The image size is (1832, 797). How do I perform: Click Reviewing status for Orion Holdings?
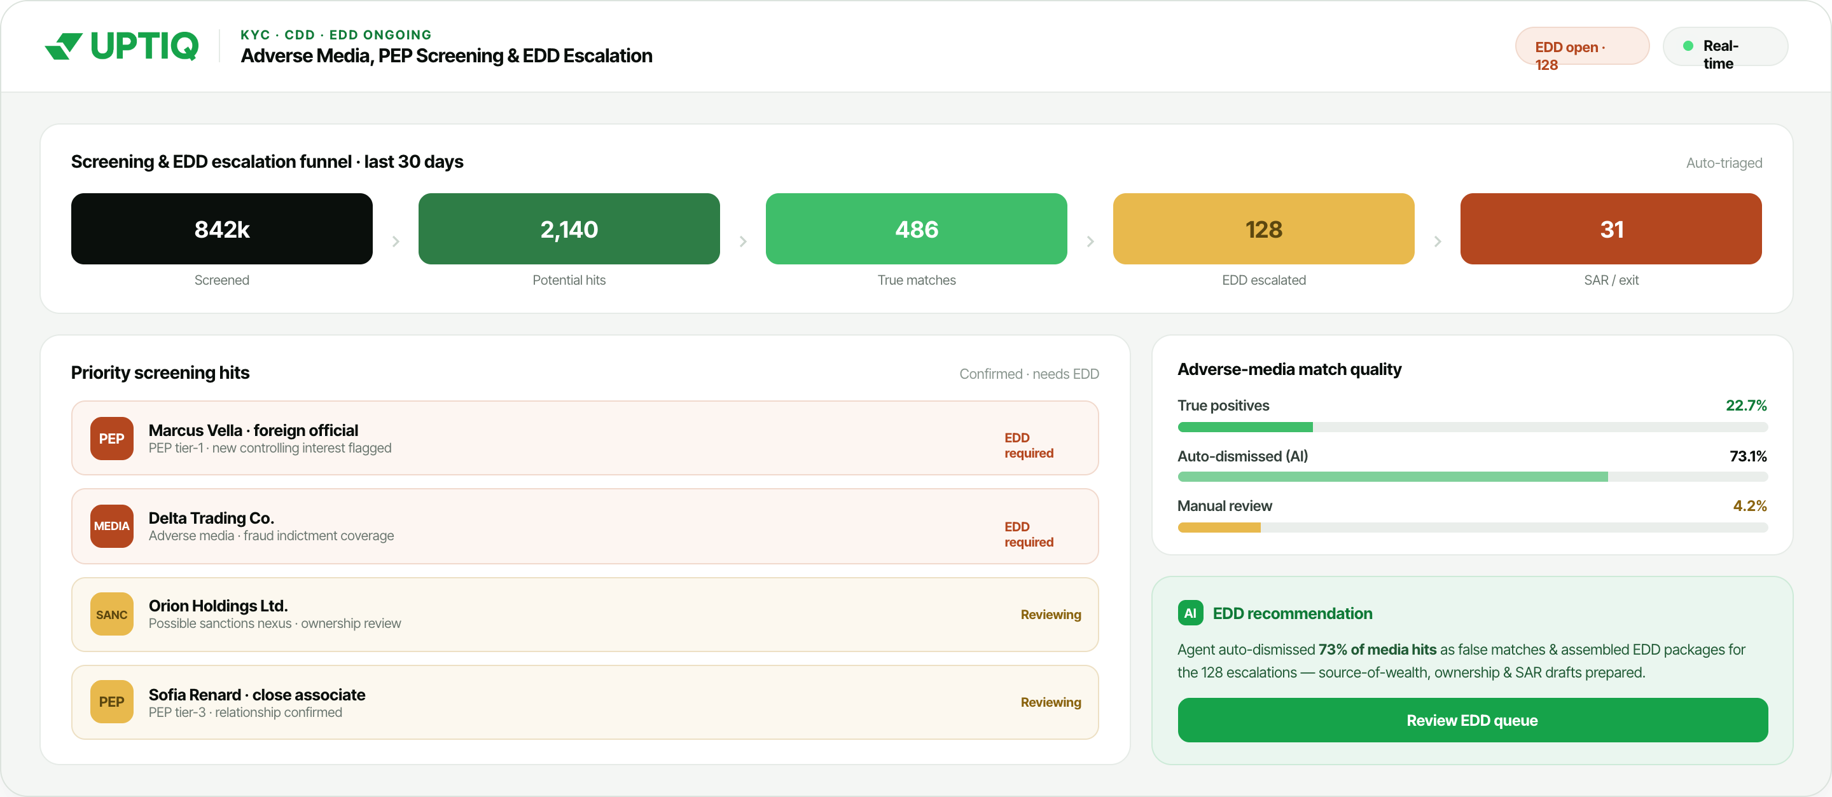tap(1050, 615)
